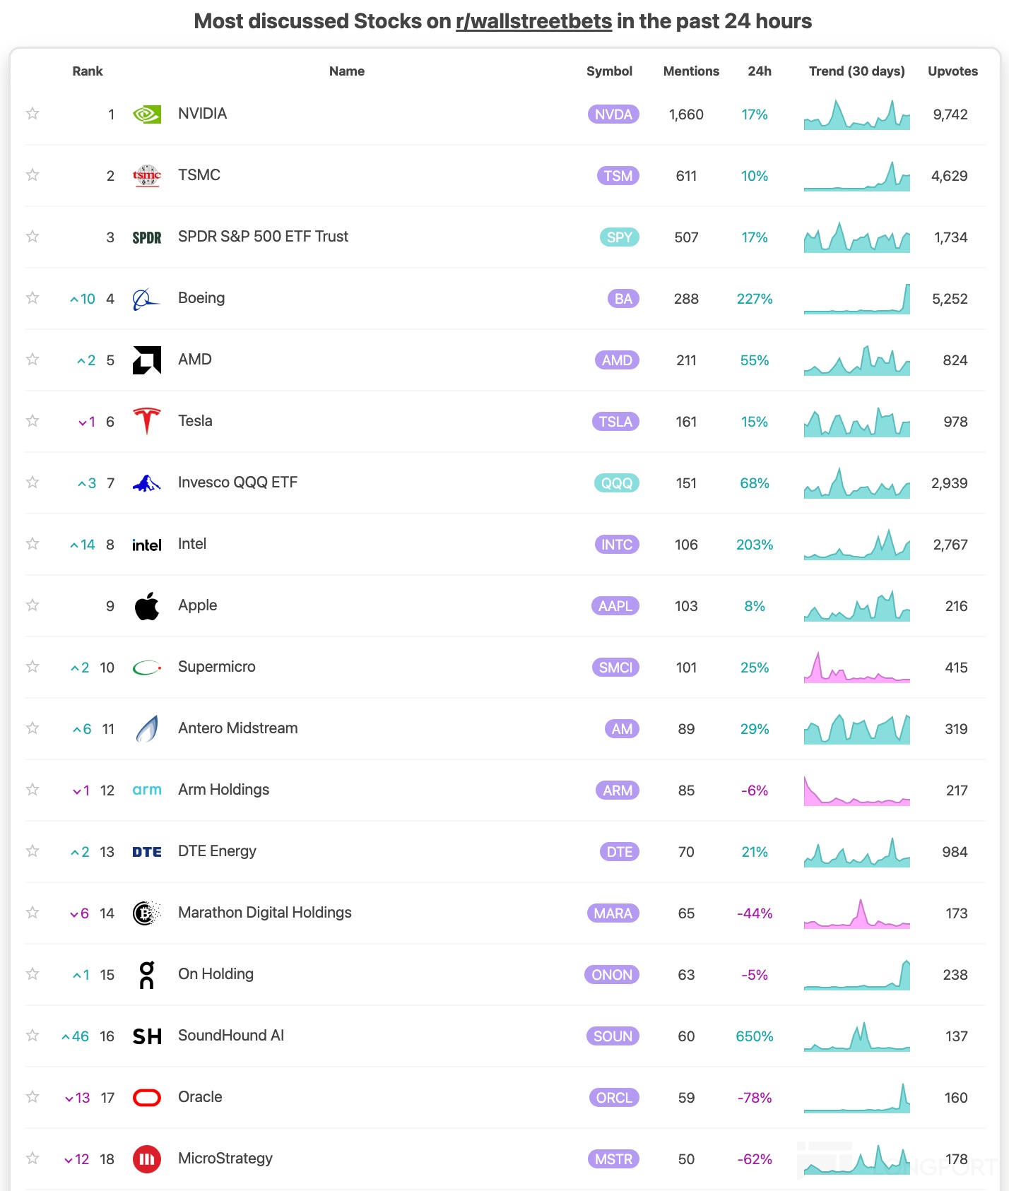This screenshot has width=1009, height=1191.
Task: Sort table by Mentions column header
Action: point(691,71)
